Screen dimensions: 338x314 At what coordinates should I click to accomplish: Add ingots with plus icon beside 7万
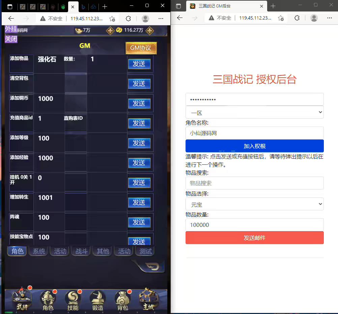[110, 31]
